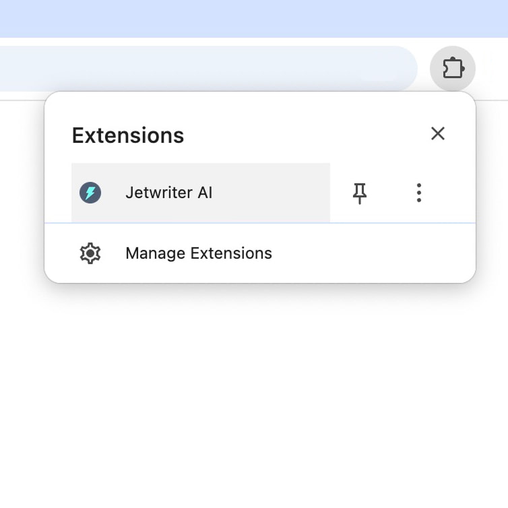Screen dimensions: 508x508
Task: Open the Manage Extensions entry
Action: pos(199,253)
